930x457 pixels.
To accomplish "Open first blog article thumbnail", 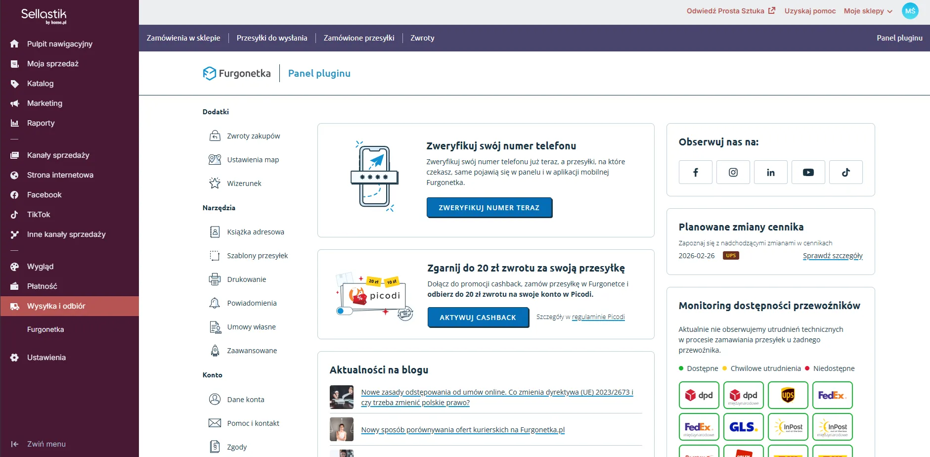I will click(x=341, y=397).
